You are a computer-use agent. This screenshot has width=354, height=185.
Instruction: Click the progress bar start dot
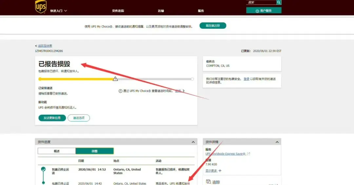[x=40, y=79]
